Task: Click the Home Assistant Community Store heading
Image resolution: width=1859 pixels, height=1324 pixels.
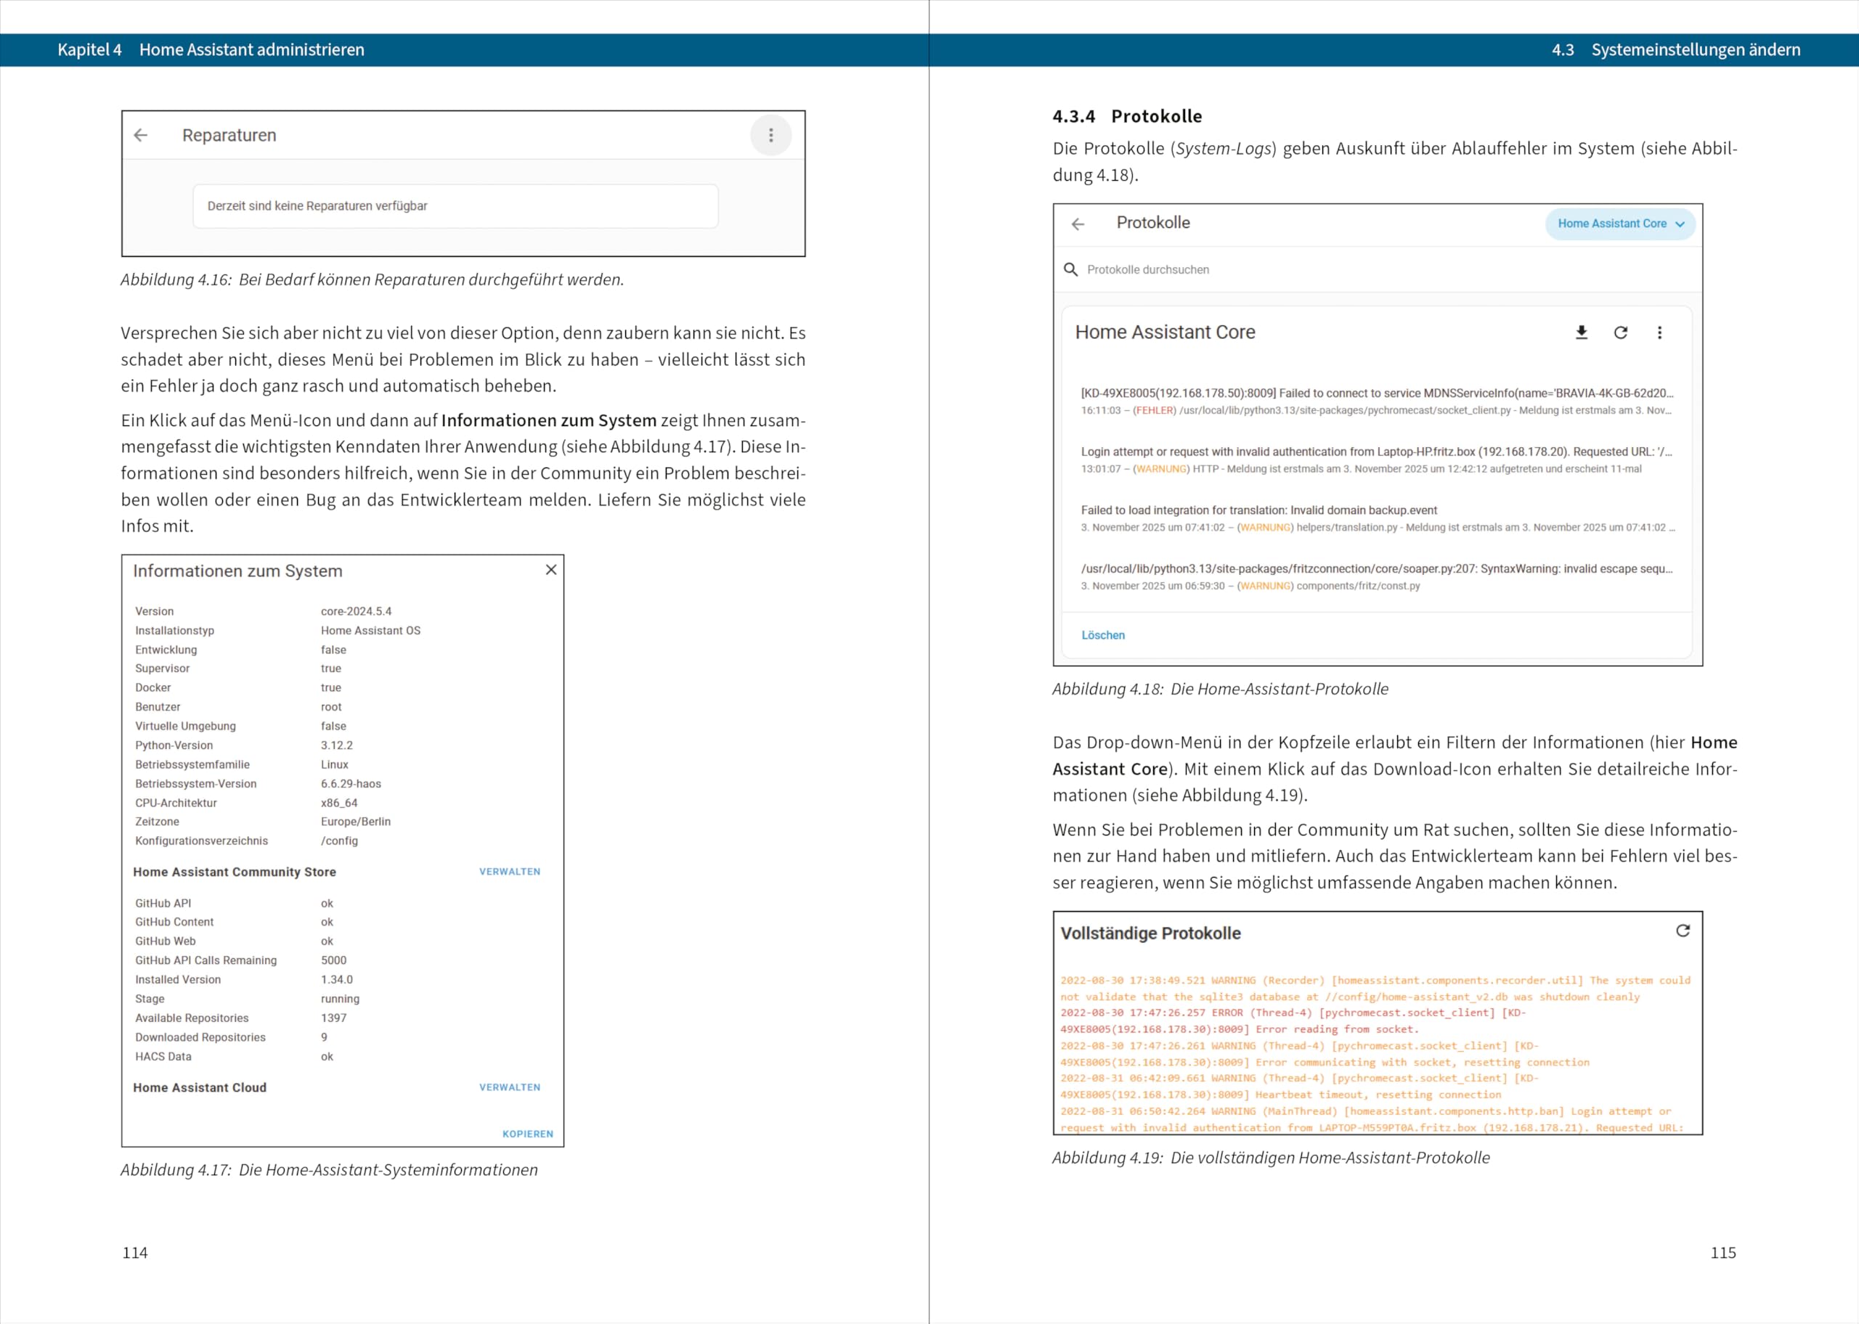Action: 235,872
